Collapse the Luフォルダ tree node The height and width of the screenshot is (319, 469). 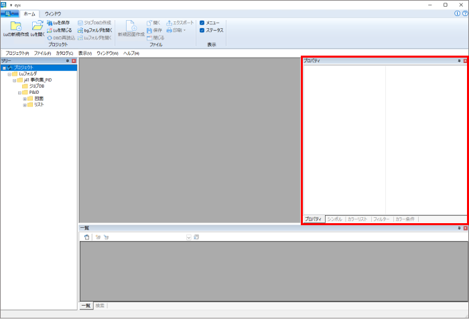9,74
